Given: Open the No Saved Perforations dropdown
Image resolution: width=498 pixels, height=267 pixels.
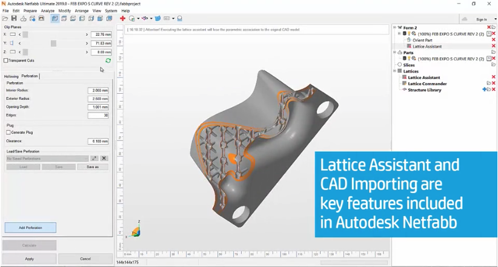Looking at the screenshot, I should [x=47, y=158].
